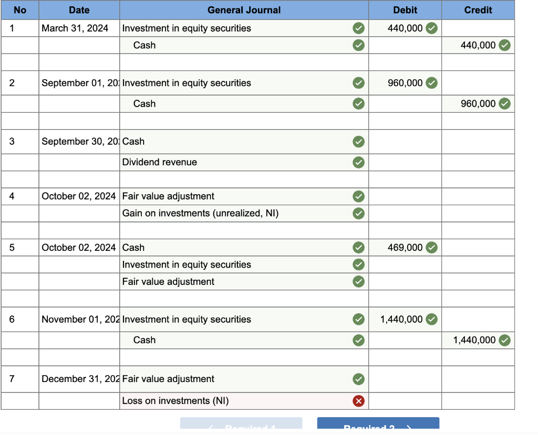Image resolution: width=538 pixels, height=435 pixels.
Task: Click green check beside November 01 Investment in equity securities
Action: click(358, 320)
